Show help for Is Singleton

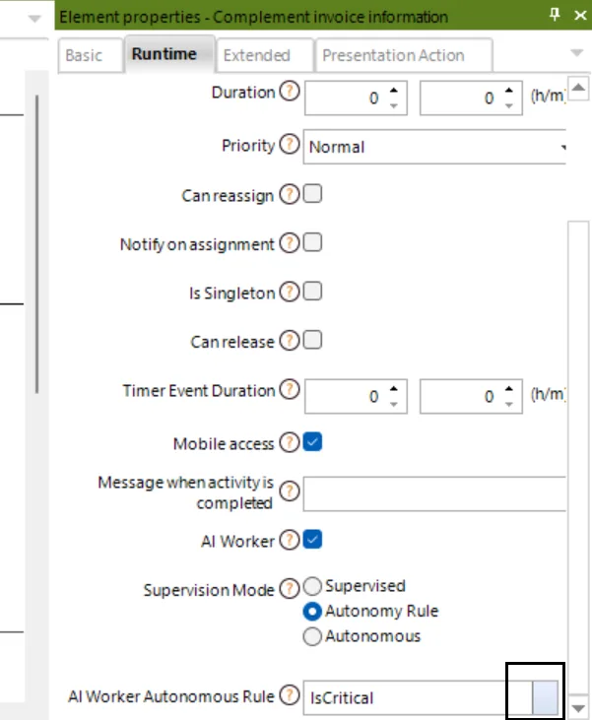click(x=290, y=292)
